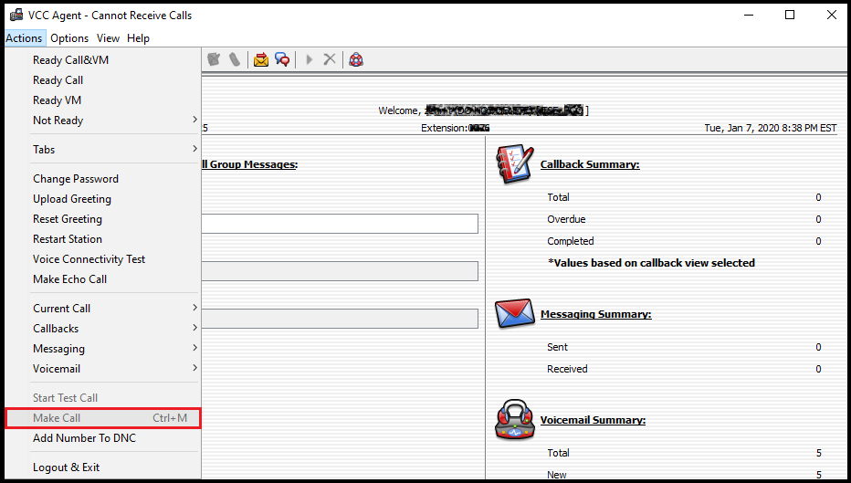Open the Help menu

pyautogui.click(x=139, y=38)
